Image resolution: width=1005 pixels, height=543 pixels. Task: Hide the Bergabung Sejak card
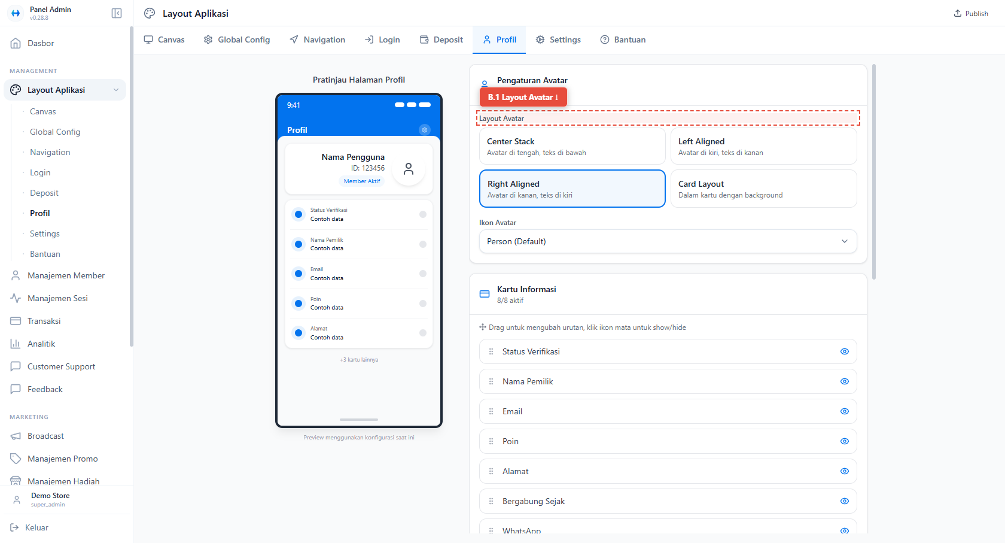(845, 501)
